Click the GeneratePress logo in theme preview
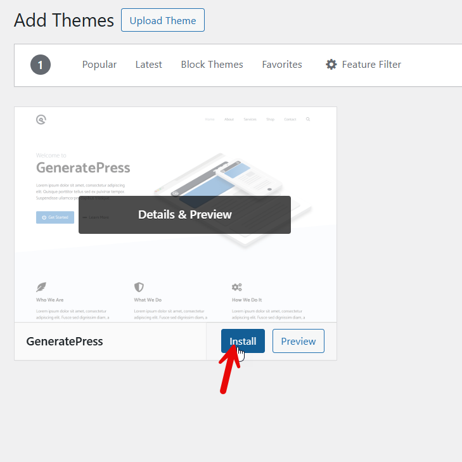462x462 pixels. tap(41, 119)
